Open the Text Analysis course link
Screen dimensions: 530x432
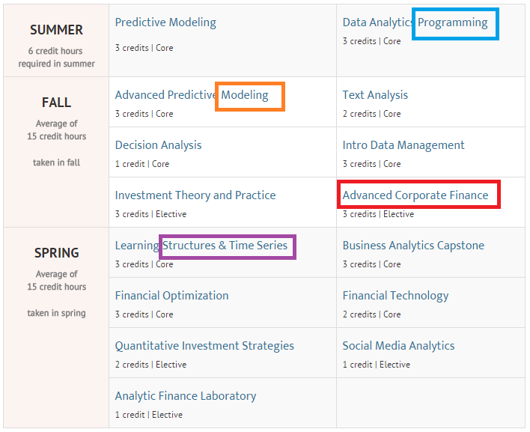point(375,95)
